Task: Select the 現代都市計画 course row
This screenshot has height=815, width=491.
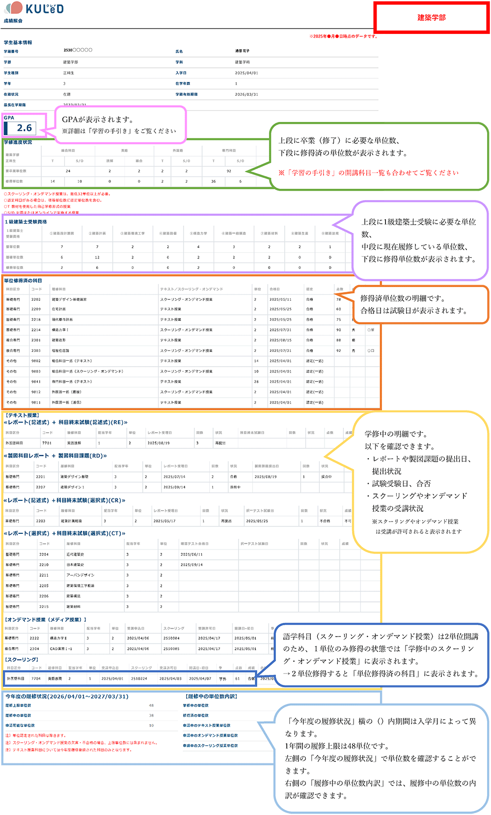Action: point(191,320)
